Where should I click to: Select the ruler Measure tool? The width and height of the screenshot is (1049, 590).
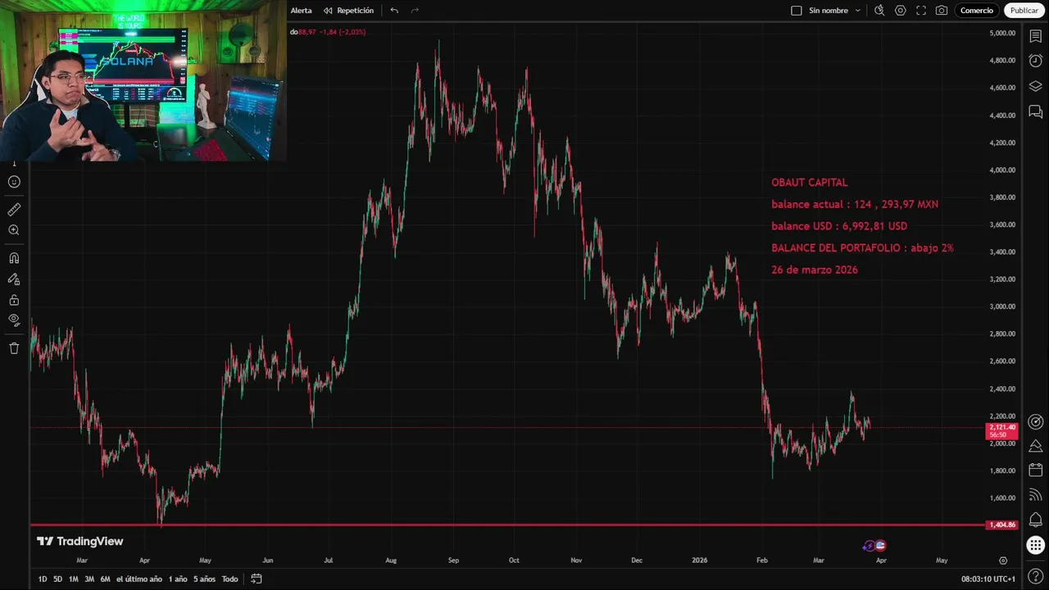pyautogui.click(x=14, y=210)
